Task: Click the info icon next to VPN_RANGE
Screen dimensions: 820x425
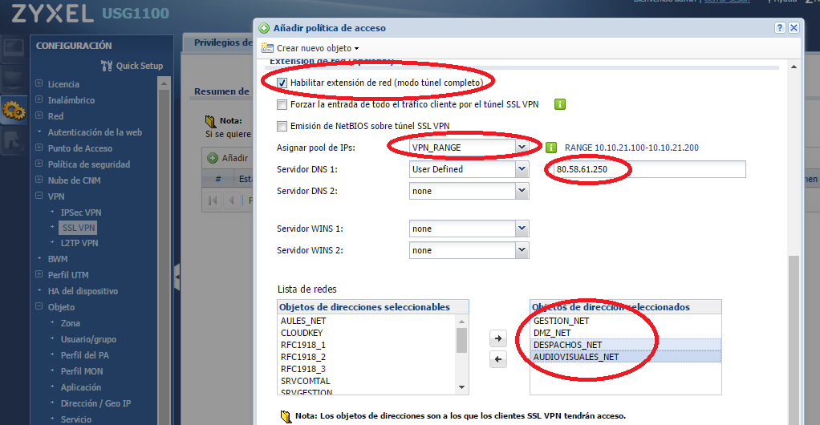Action: pos(550,148)
